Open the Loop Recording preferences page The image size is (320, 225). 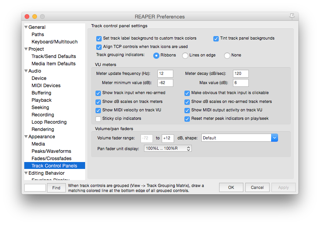tap(49, 122)
